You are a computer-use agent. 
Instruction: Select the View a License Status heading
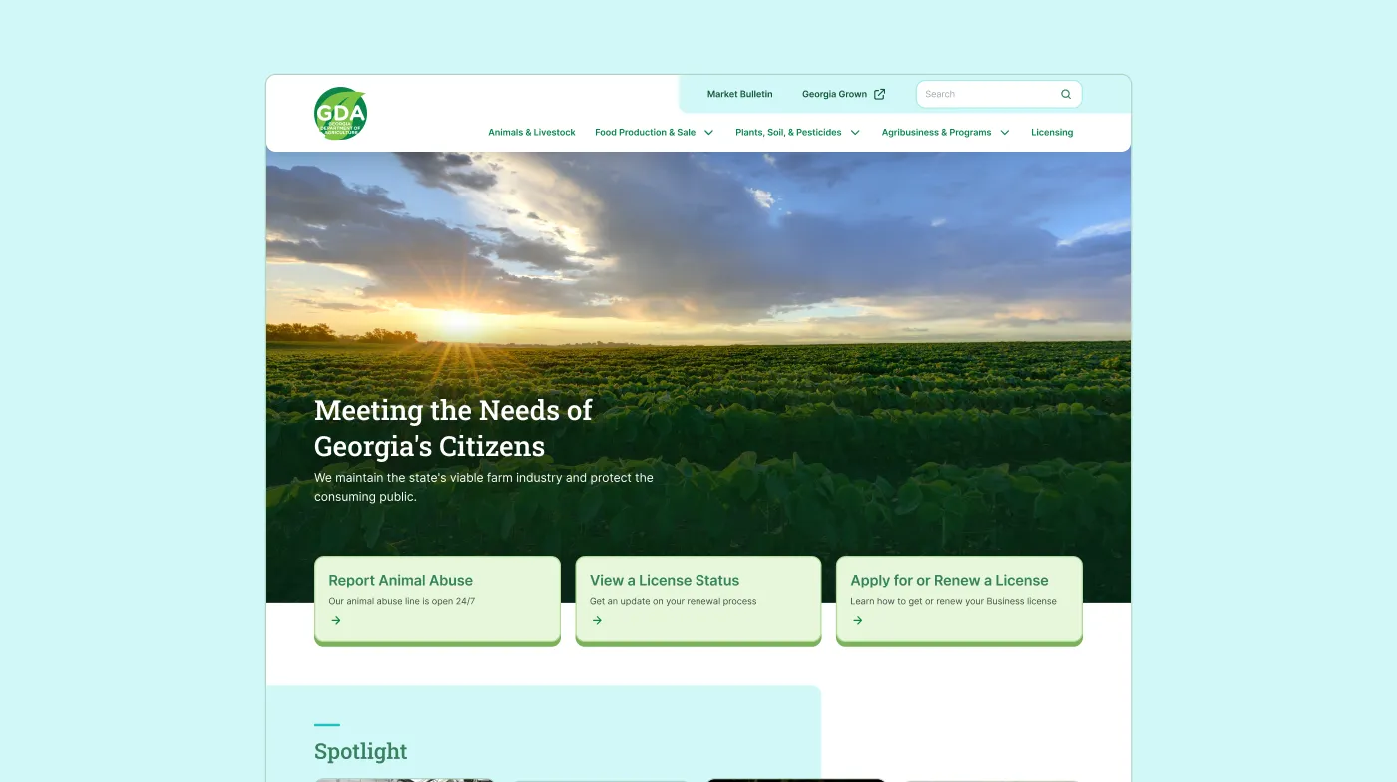[664, 580]
